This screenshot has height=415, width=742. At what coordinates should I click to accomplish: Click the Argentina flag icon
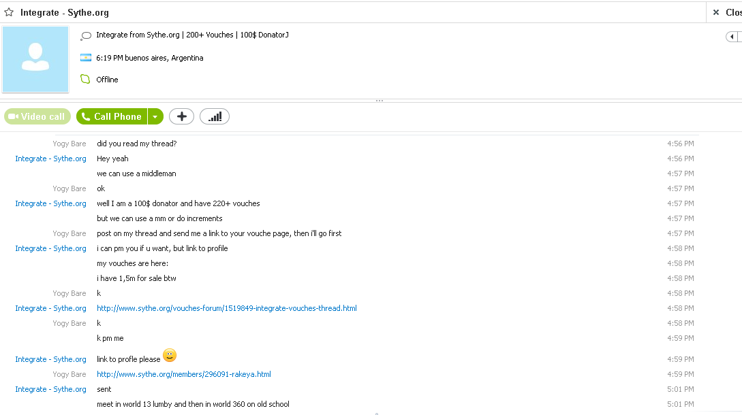(86, 58)
